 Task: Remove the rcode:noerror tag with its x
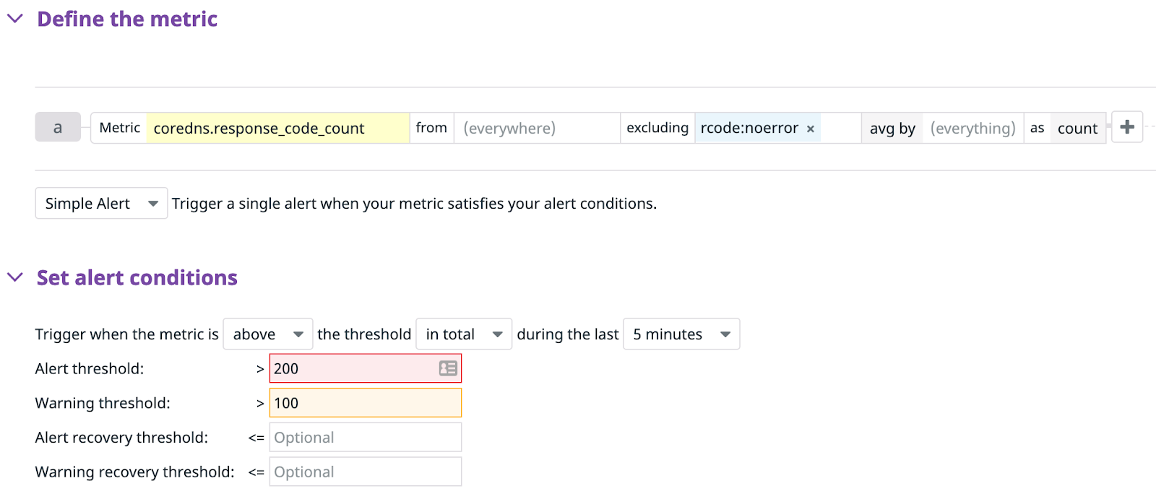(x=811, y=129)
